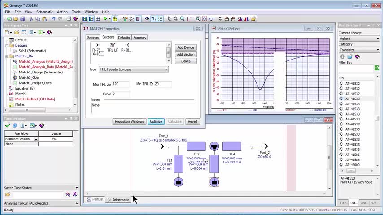Switch to the Defaults tab
The image size is (383, 215).
pyautogui.click(x=124, y=38)
